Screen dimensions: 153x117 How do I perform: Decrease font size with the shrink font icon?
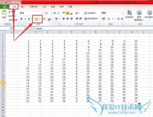[x=58, y=13]
